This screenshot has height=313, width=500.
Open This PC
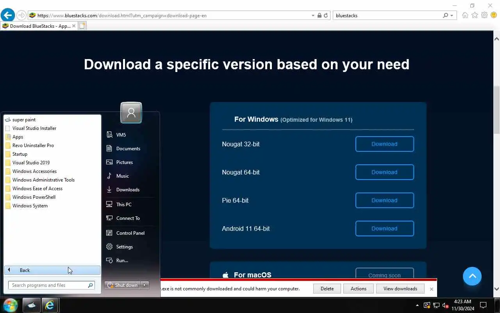pyautogui.click(x=130, y=205)
